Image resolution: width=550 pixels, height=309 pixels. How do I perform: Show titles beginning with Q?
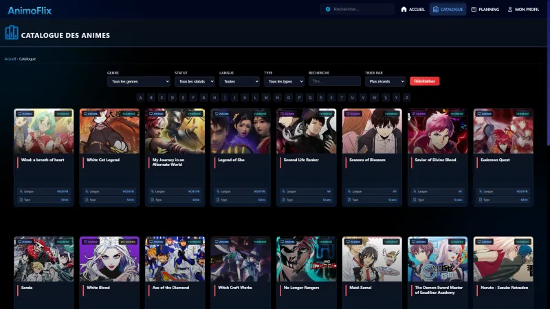pyautogui.click(x=310, y=98)
